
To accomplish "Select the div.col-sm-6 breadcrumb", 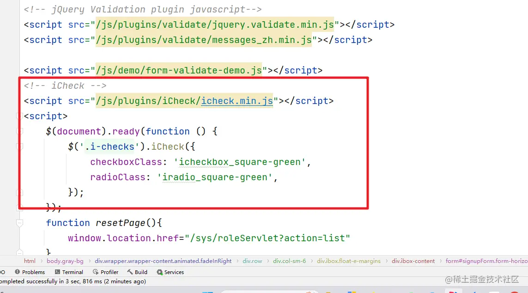I will pyautogui.click(x=289, y=261).
